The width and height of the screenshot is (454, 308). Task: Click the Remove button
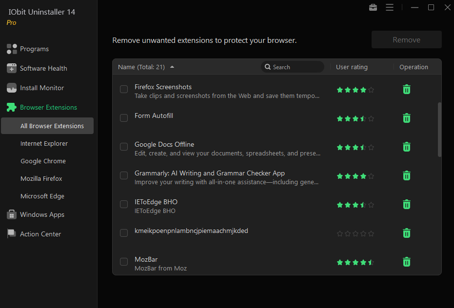click(x=407, y=39)
